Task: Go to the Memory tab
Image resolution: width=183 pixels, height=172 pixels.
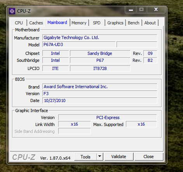Action: pos(79,23)
